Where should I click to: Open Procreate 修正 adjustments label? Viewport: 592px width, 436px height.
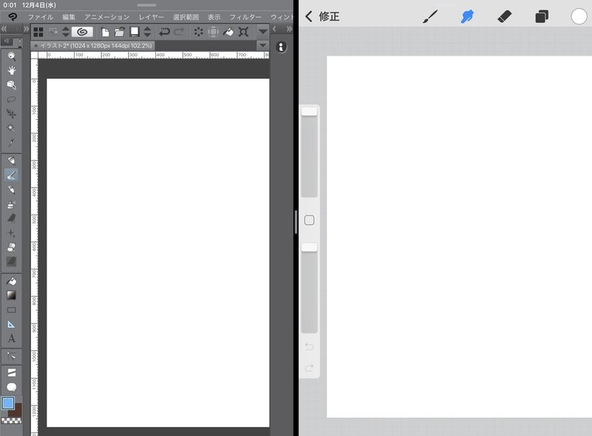coord(329,16)
